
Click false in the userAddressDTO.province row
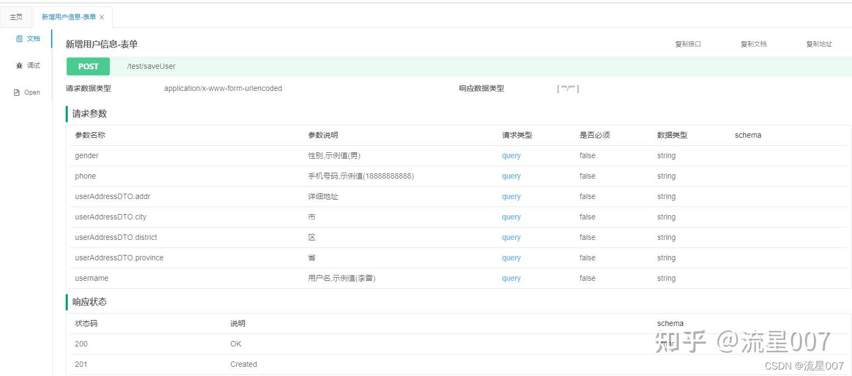[587, 258]
